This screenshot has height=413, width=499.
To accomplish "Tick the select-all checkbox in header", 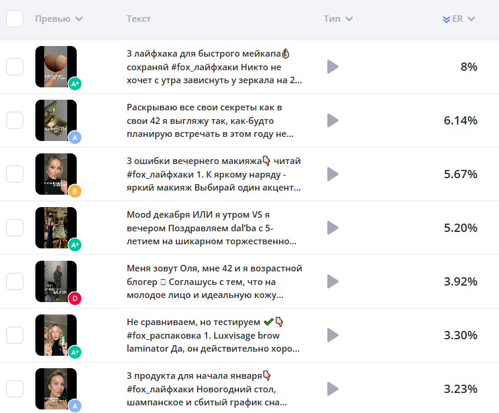I will [x=15, y=19].
